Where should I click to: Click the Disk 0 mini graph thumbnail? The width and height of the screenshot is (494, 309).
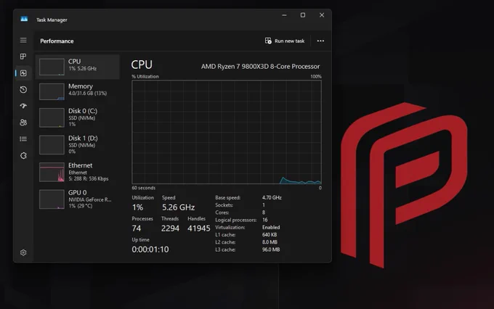52,118
